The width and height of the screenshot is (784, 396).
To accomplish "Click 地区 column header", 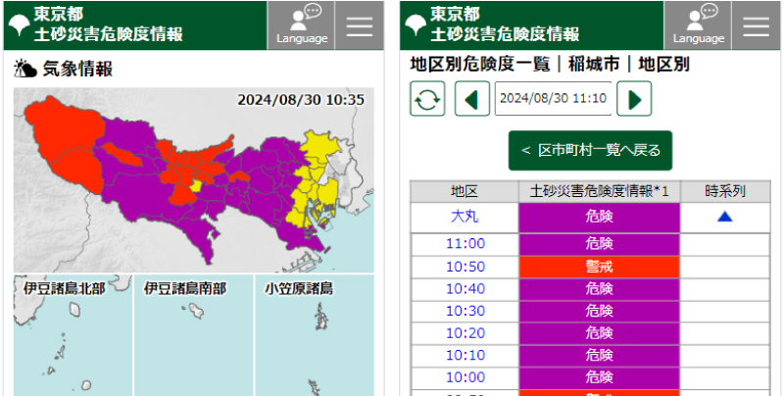I will [x=465, y=191].
